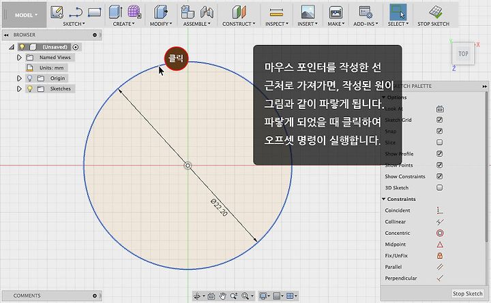Click the image icon above INSERT
This screenshot has height=303, width=491.
click(308, 12)
